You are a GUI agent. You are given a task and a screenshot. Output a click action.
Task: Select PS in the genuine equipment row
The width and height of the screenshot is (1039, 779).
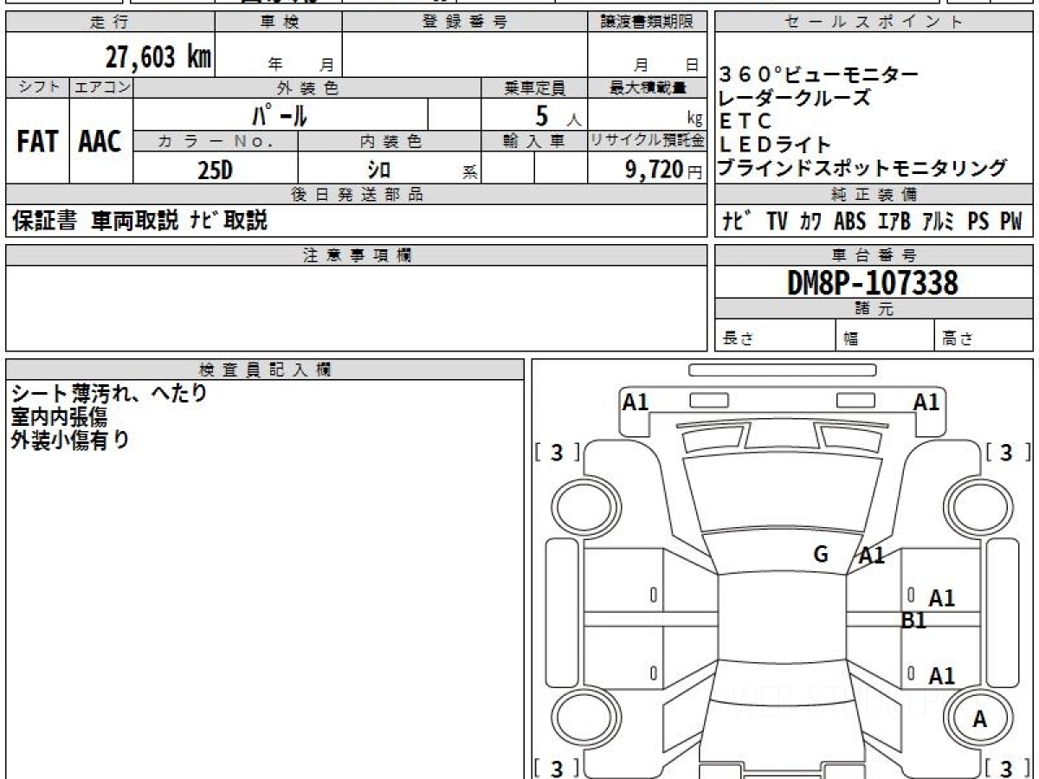978,221
